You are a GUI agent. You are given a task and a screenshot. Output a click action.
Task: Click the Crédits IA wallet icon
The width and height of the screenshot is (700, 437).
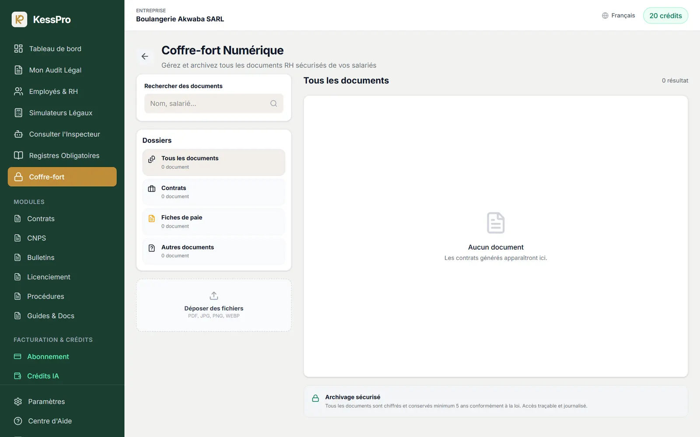pyautogui.click(x=17, y=376)
